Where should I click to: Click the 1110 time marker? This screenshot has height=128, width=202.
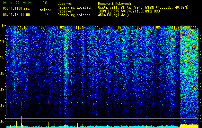[195, 28]
